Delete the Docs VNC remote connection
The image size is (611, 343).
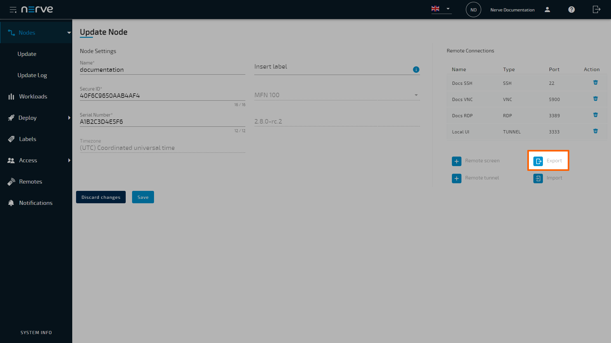pyautogui.click(x=595, y=98)
